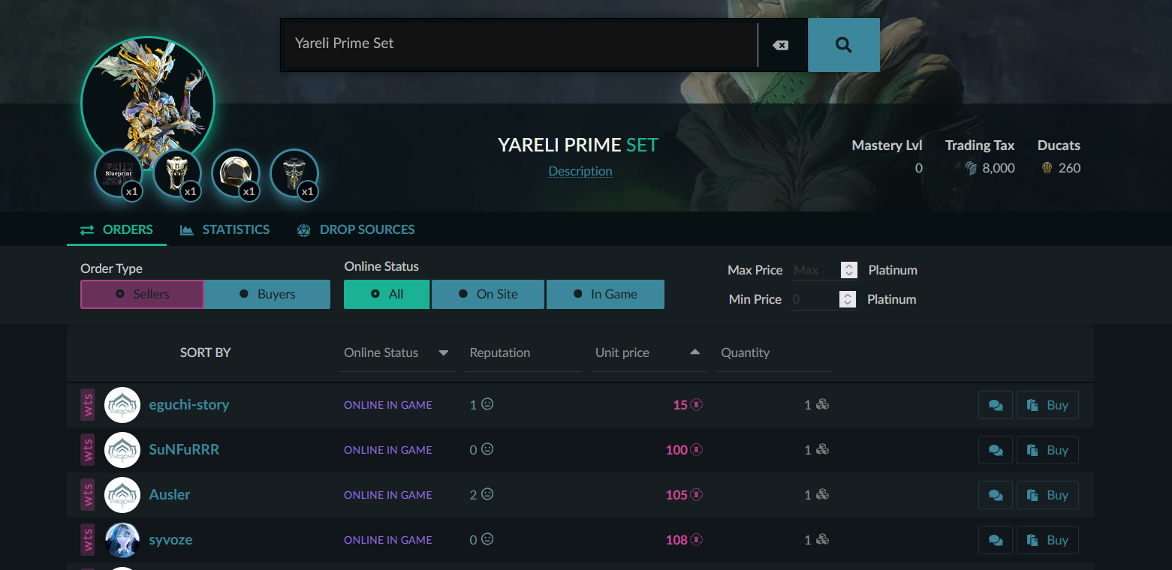Viewport: 1172px width, 570px height.
Task: Buy from Ausler
Action: (1047, 495)
